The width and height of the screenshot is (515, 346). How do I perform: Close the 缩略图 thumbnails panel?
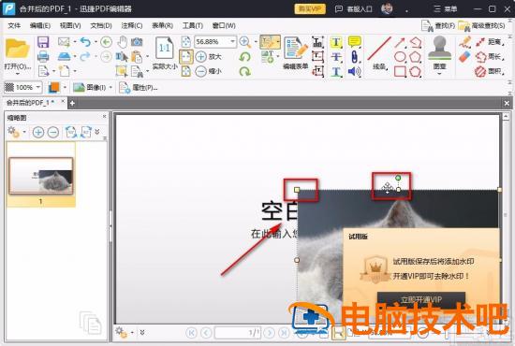[104, 117]
